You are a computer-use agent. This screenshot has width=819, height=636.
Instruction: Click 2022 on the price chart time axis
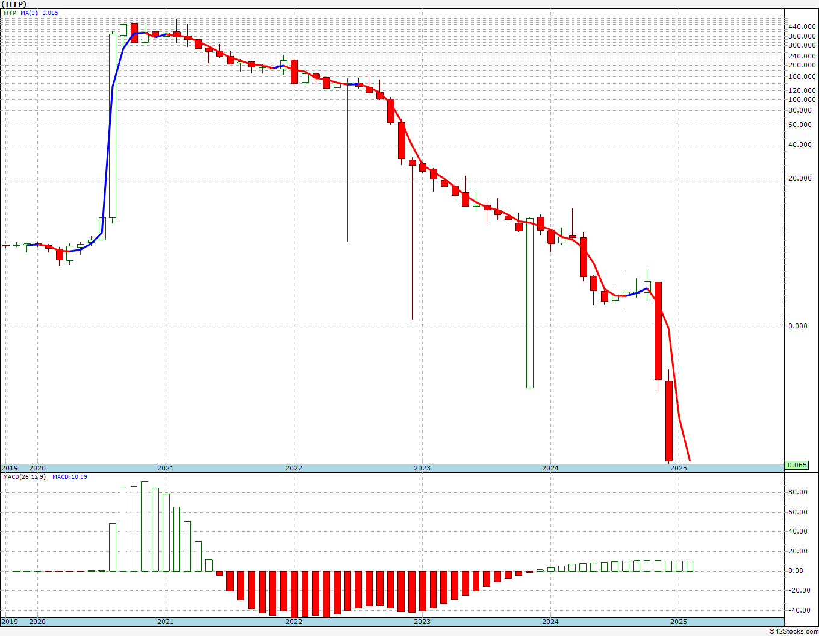pyautogui.click(x=294, y=468)
